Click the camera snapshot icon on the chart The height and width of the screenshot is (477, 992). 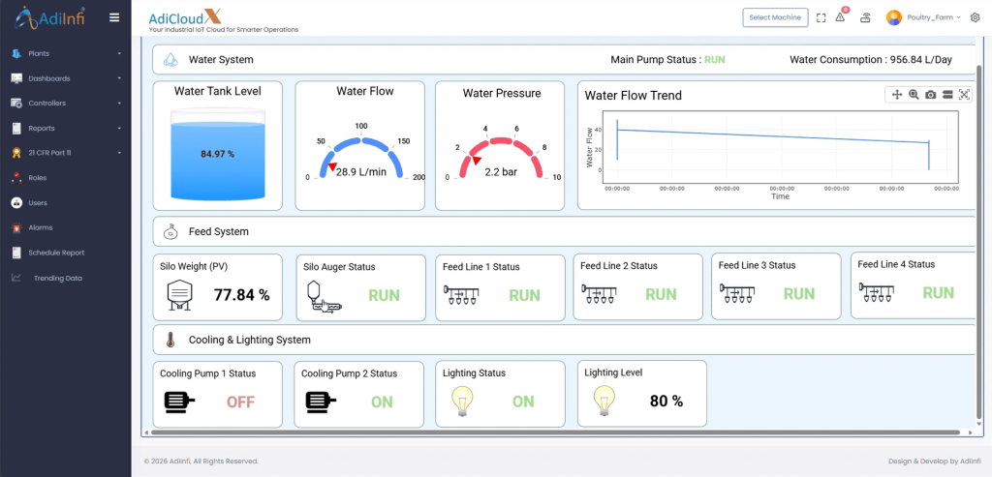coord(931,95)
